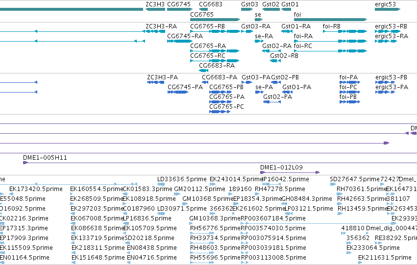The width and height of the screenshot is (417, 265).
Task: Select the CG6745 gene feature
Action: 180,9
